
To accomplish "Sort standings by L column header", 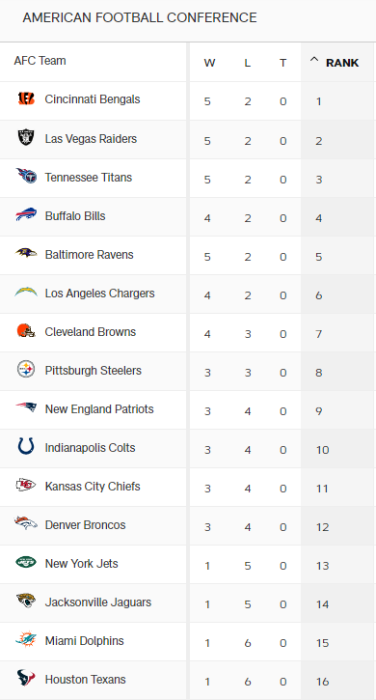I will pyautogui.click(x=247, y=63).
